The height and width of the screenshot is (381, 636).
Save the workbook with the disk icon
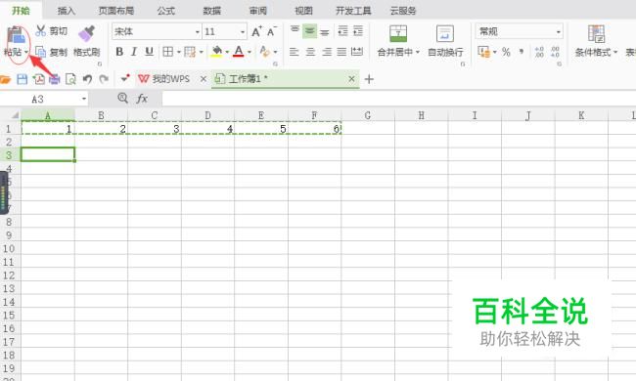tap(22, 79)
